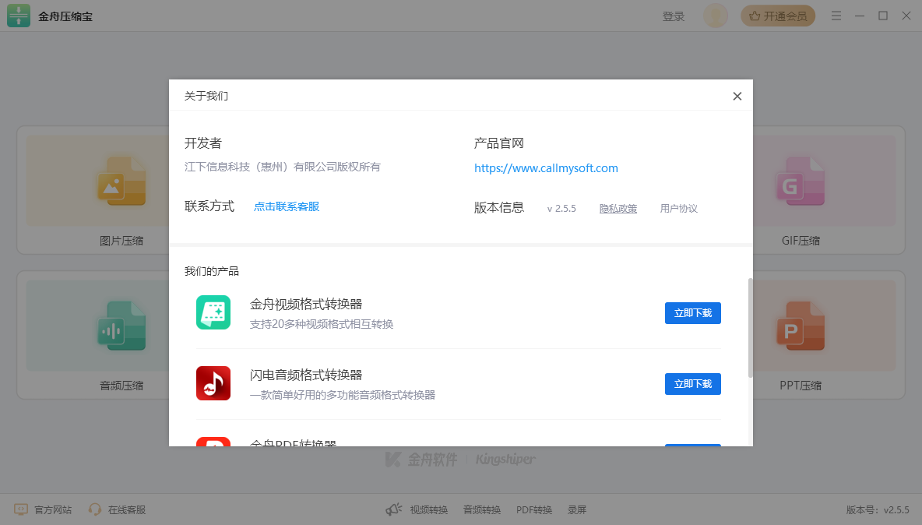Download 闪电音频格式转换器 with 立即下载
The height and width of the screenshot is (525, 922).
[692, 384]
